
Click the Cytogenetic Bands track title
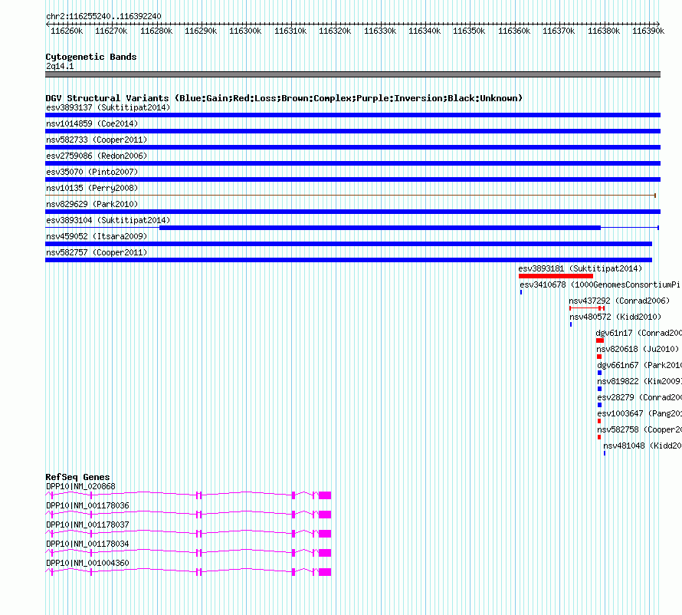[91, 57]
